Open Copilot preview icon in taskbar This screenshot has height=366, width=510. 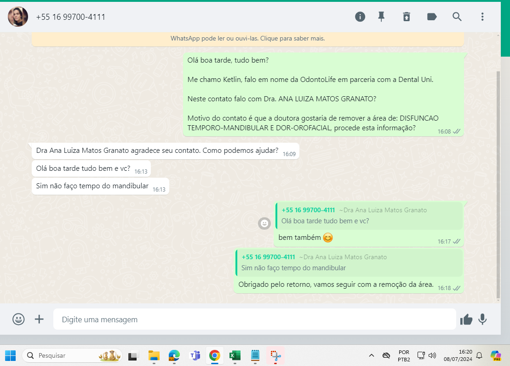tap(496, 355)
